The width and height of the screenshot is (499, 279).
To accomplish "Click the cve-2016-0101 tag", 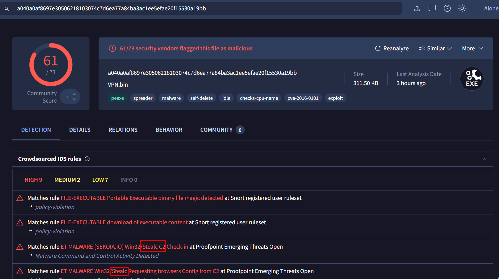I will tap(303, 98).
